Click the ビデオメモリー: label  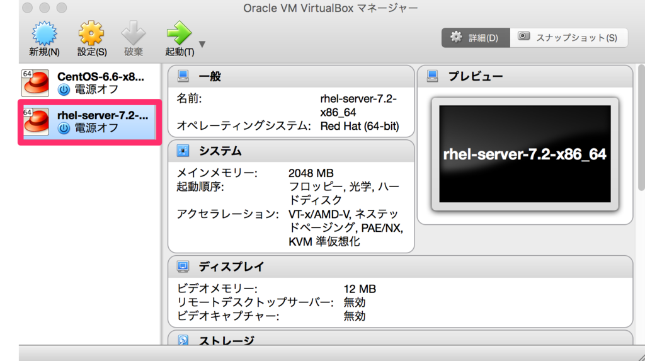(x=217, y=289)
